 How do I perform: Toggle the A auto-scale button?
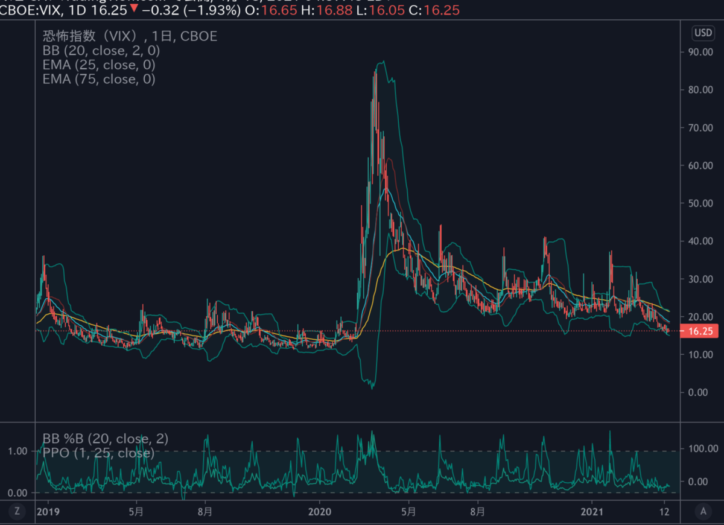pyautogui.click(x=703, y=511)
